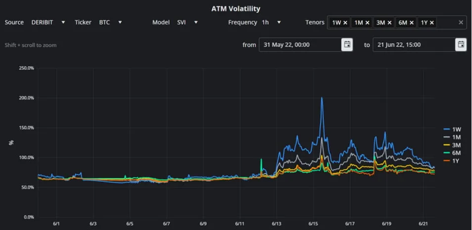This screenshot has width=472, height=230.
Task: Click the Model label
Action: (161, 22)
